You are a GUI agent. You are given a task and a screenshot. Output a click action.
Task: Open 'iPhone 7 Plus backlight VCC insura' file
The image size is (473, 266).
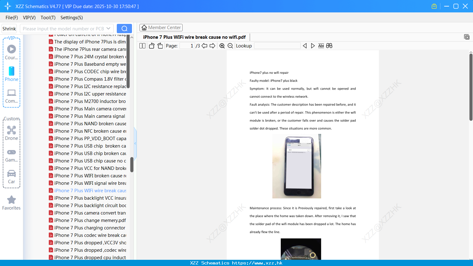tap(87, 198)
